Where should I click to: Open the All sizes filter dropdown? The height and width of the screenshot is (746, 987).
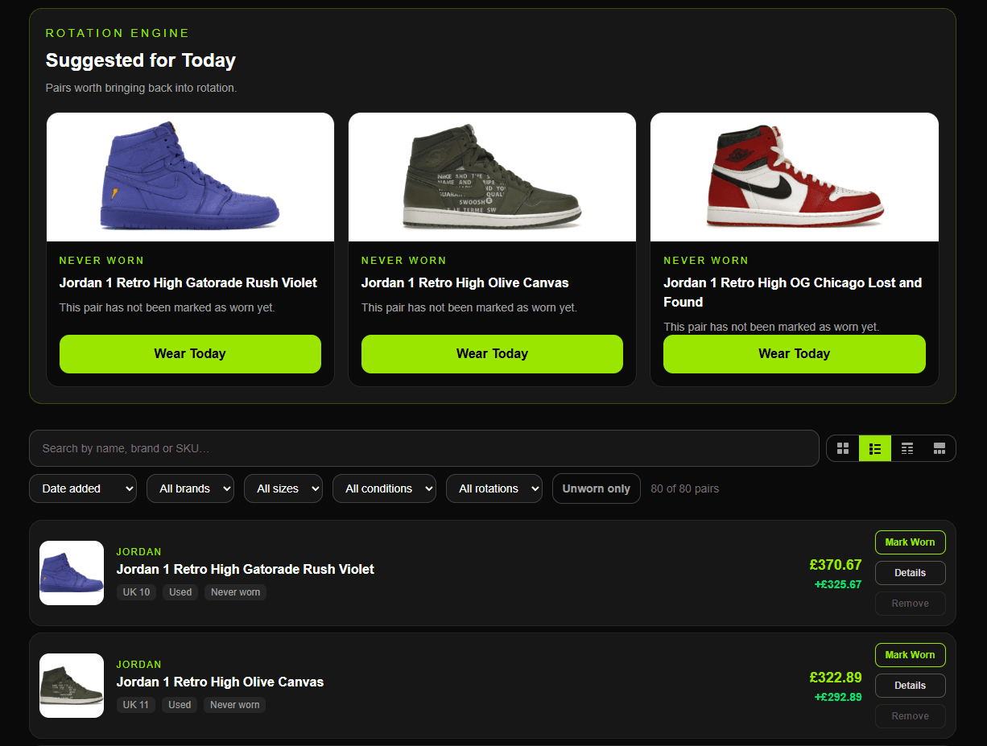point(283,488)
